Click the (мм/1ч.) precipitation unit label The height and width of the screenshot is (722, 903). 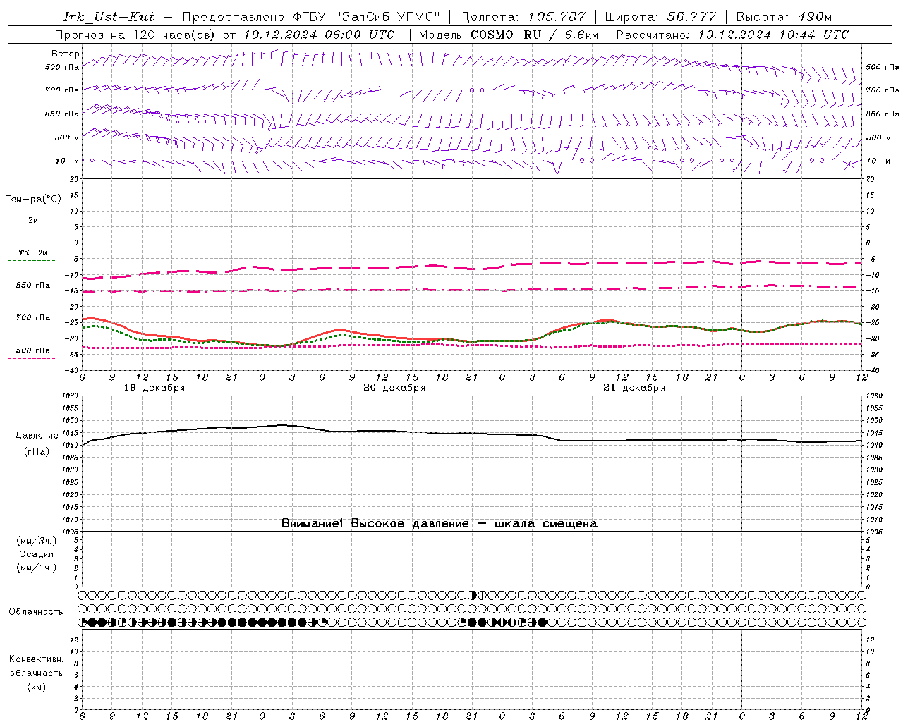(x=37, y=568)
